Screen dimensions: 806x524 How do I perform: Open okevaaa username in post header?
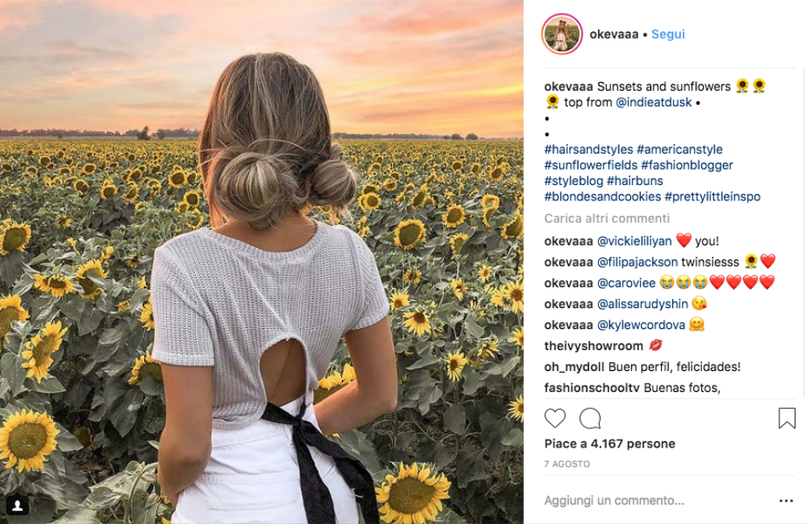[x=614, y=35]
